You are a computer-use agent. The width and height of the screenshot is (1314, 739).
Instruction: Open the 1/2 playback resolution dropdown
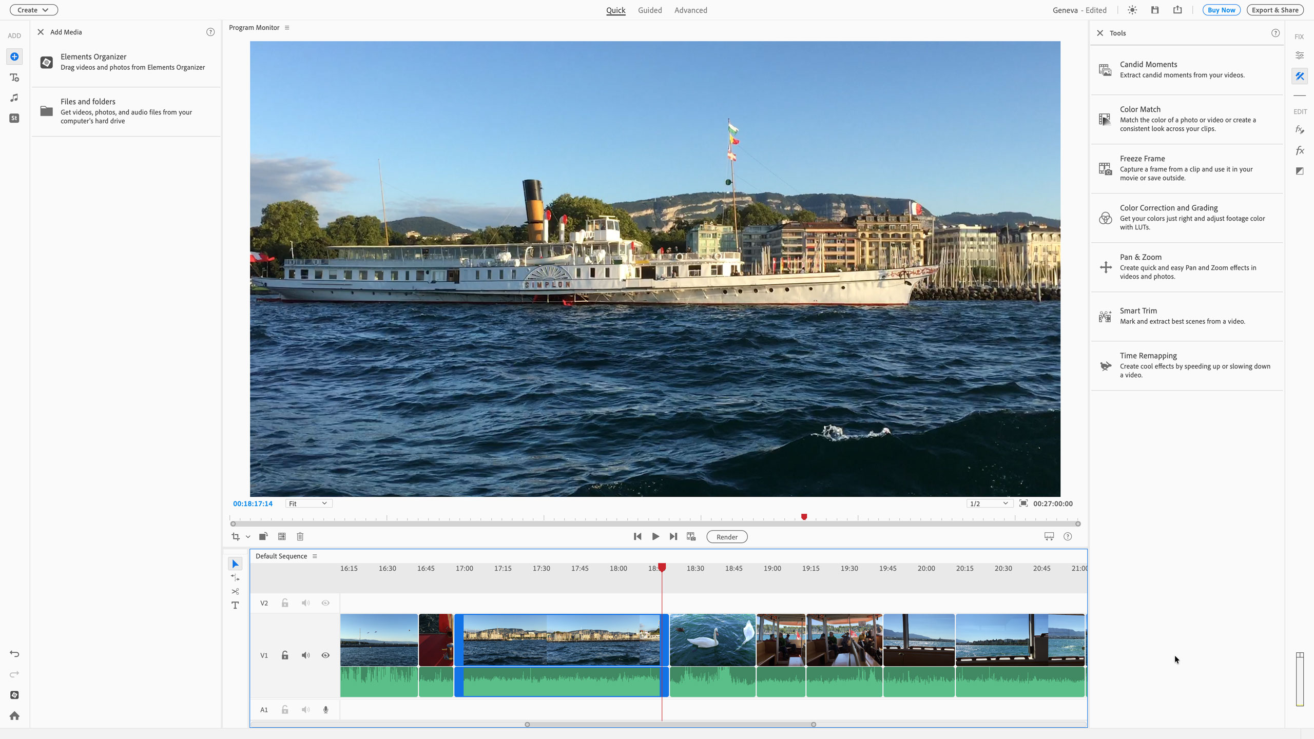tap(990, 503)
